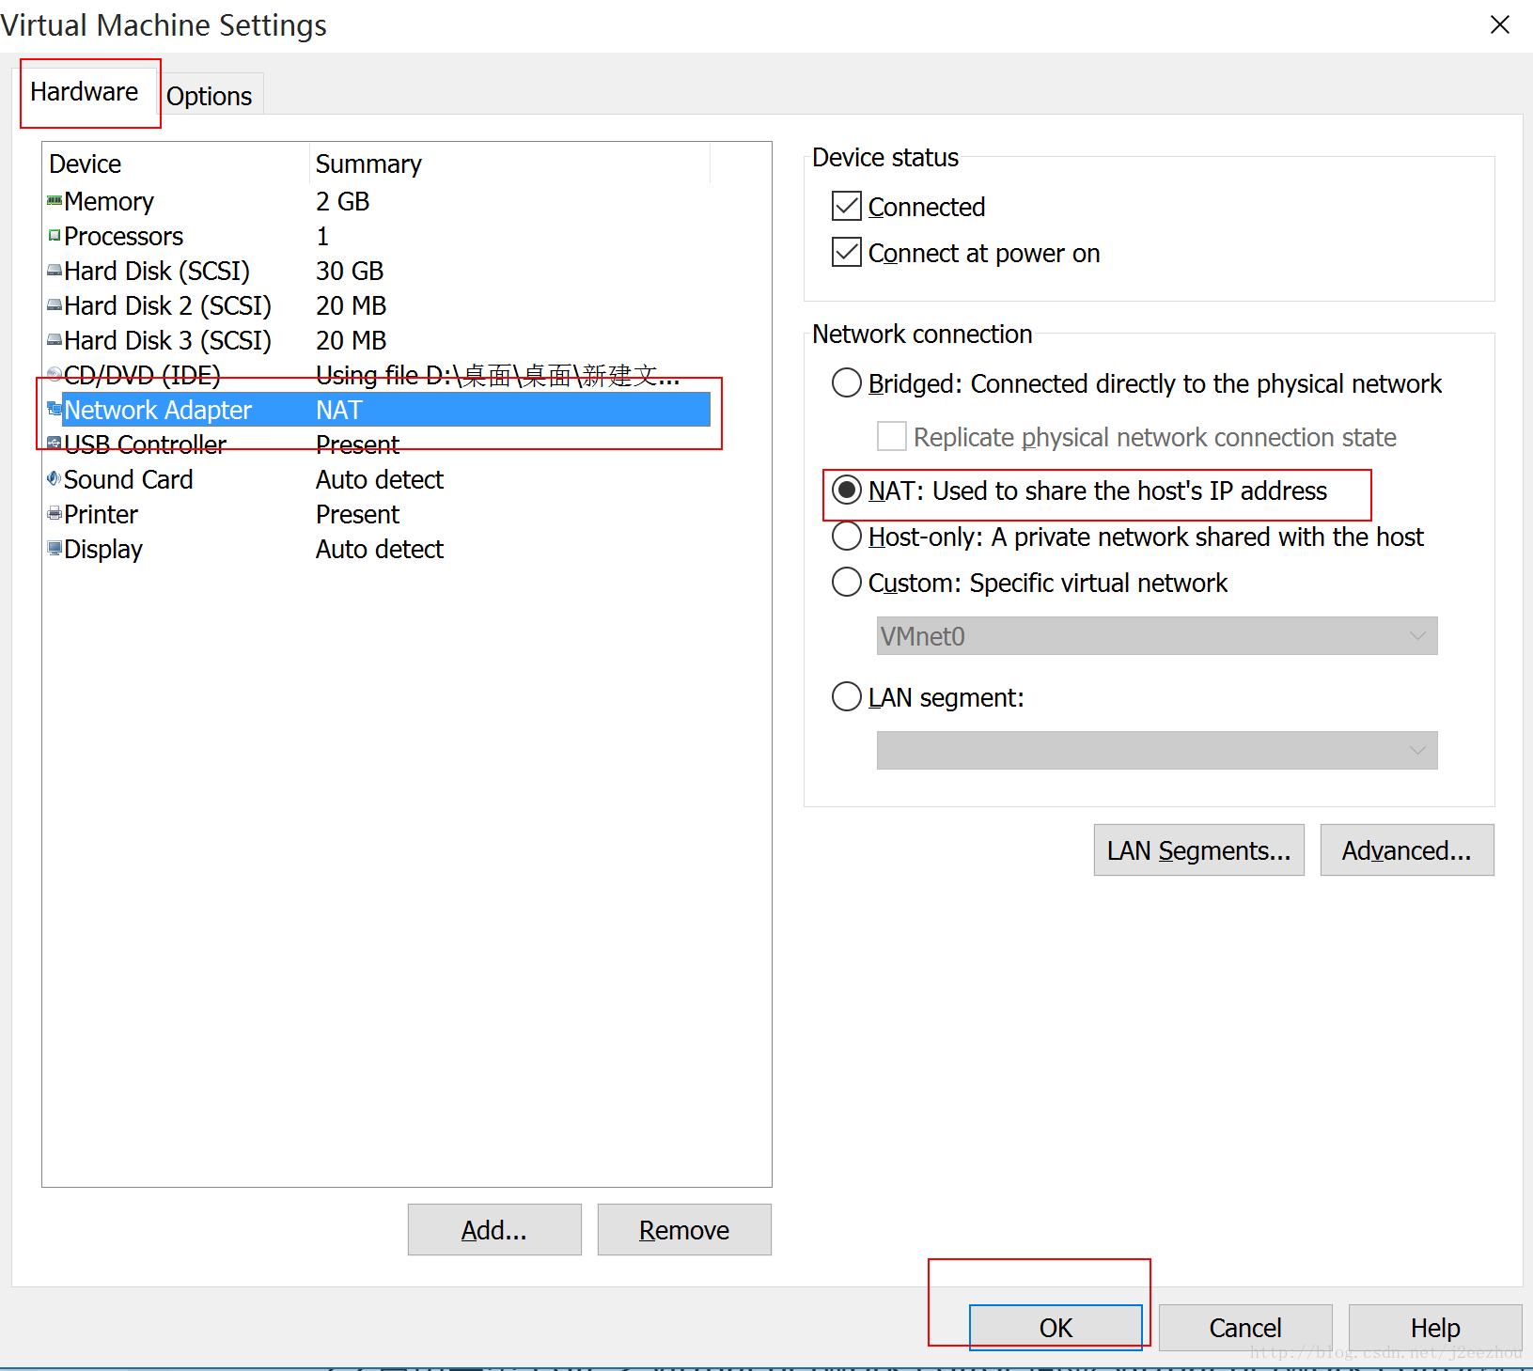Toggle the Connected checkbox

tap(847, 206)
